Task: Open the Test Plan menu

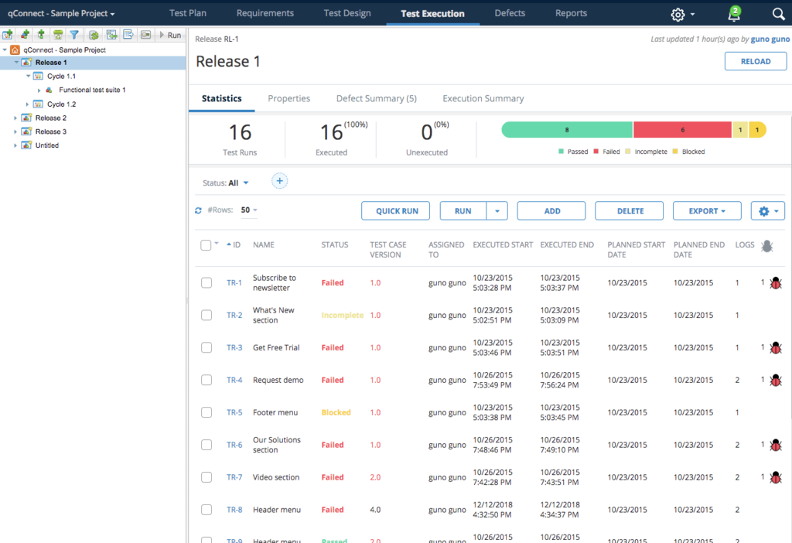Action: (188, 13)
